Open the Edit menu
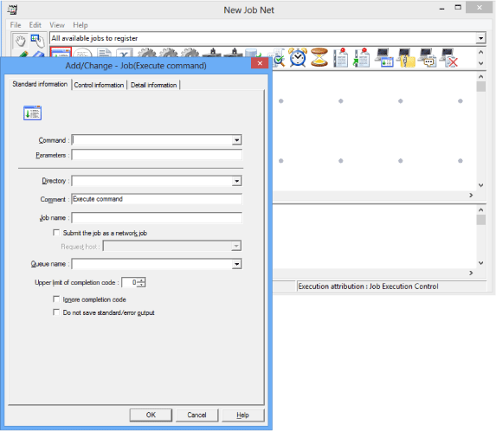Image resolution: width=496 pixels, height=431 pixels. [35, 25]
